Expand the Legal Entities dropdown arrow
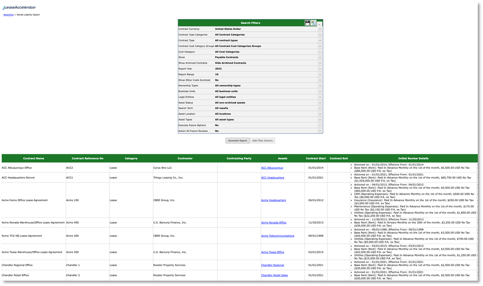483x286 pixels. point(320,97)
